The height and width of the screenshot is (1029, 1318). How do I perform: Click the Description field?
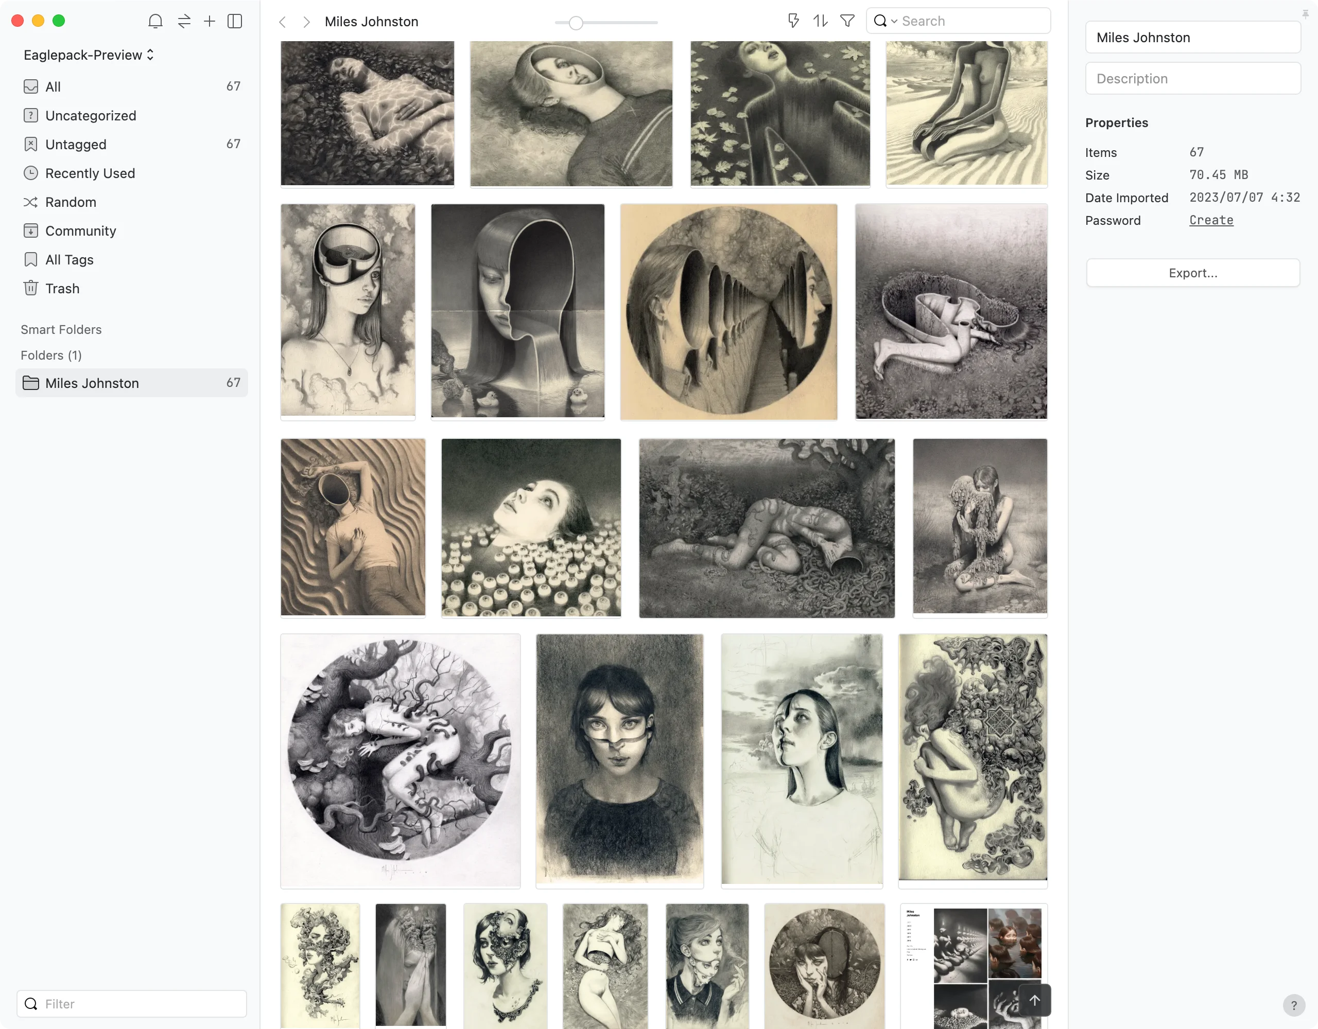pyautogui.click(x=1192, y=78)
